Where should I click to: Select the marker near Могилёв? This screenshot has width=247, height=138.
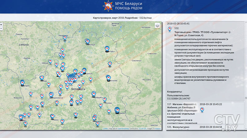[108, 78]
